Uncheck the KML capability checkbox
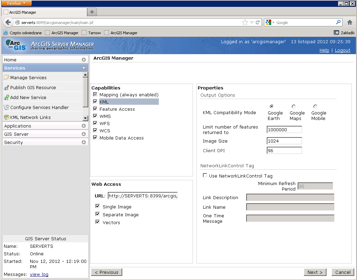Screen dimensions: 357x280 [x=95, y=101]
